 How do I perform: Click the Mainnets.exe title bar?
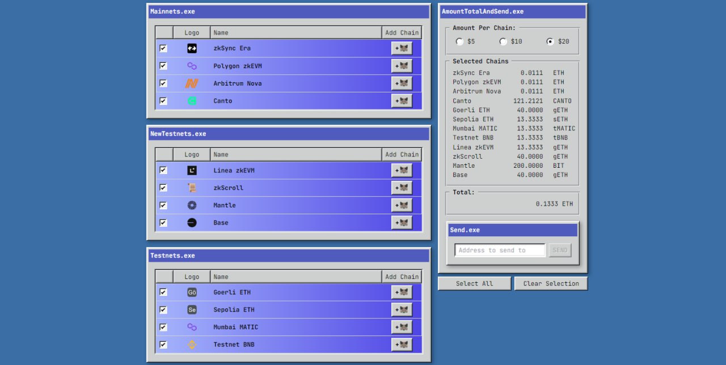289,11
